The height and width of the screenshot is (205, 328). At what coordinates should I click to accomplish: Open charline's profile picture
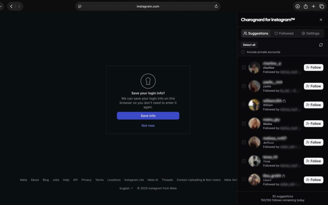tap(254, 67)
